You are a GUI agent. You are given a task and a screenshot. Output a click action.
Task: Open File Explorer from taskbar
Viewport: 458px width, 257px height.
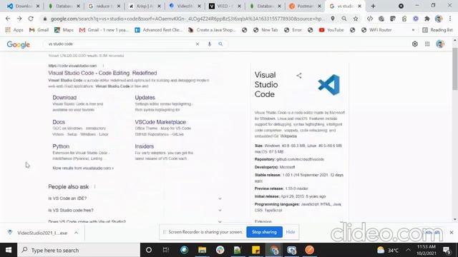click(202, 250)
